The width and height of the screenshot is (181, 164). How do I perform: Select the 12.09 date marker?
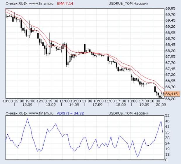(27, 105)
